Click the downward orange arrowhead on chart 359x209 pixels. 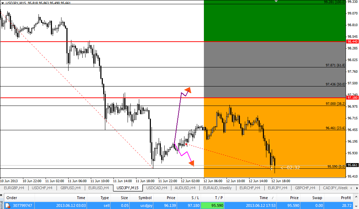(192, 163)
